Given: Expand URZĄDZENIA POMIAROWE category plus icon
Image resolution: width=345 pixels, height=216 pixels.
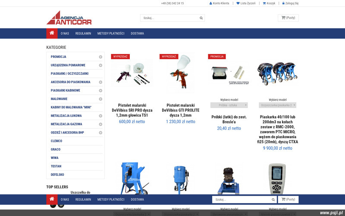Looking at the screenshot, I should (100, 65).
